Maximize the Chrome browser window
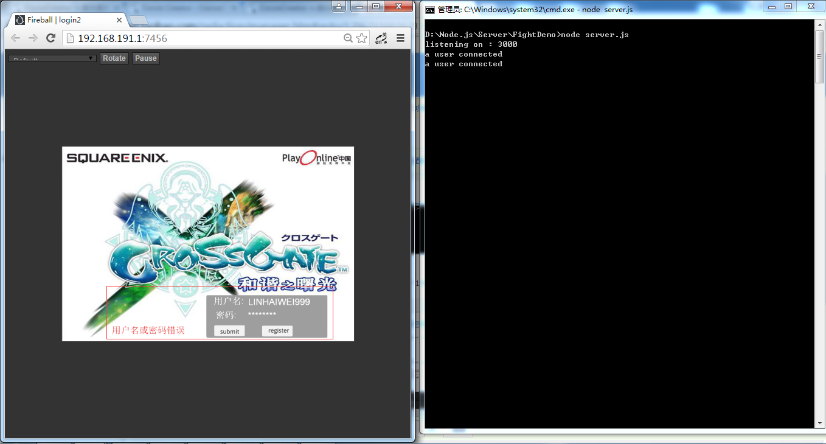Screen dimensions: 826x444 pos(376,7)
